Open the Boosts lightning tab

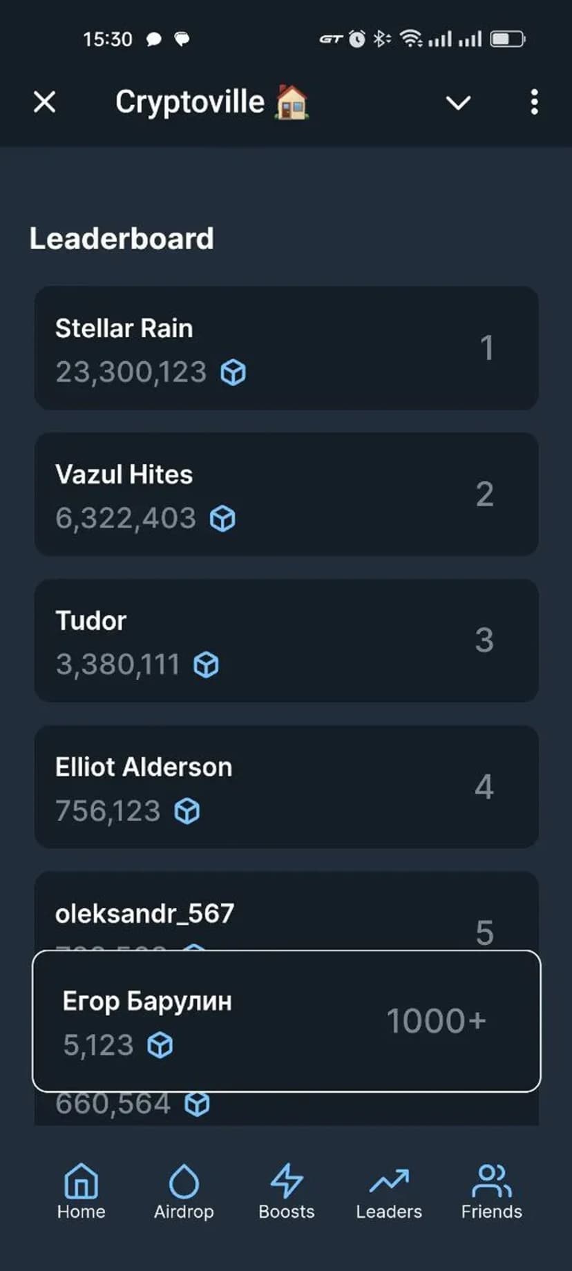click(286, 1192)
